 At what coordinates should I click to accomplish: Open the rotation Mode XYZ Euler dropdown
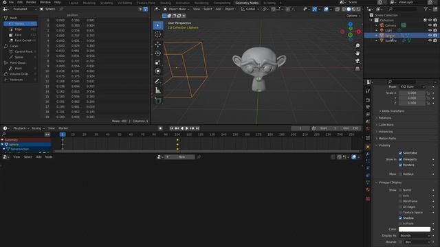[412, 87]
